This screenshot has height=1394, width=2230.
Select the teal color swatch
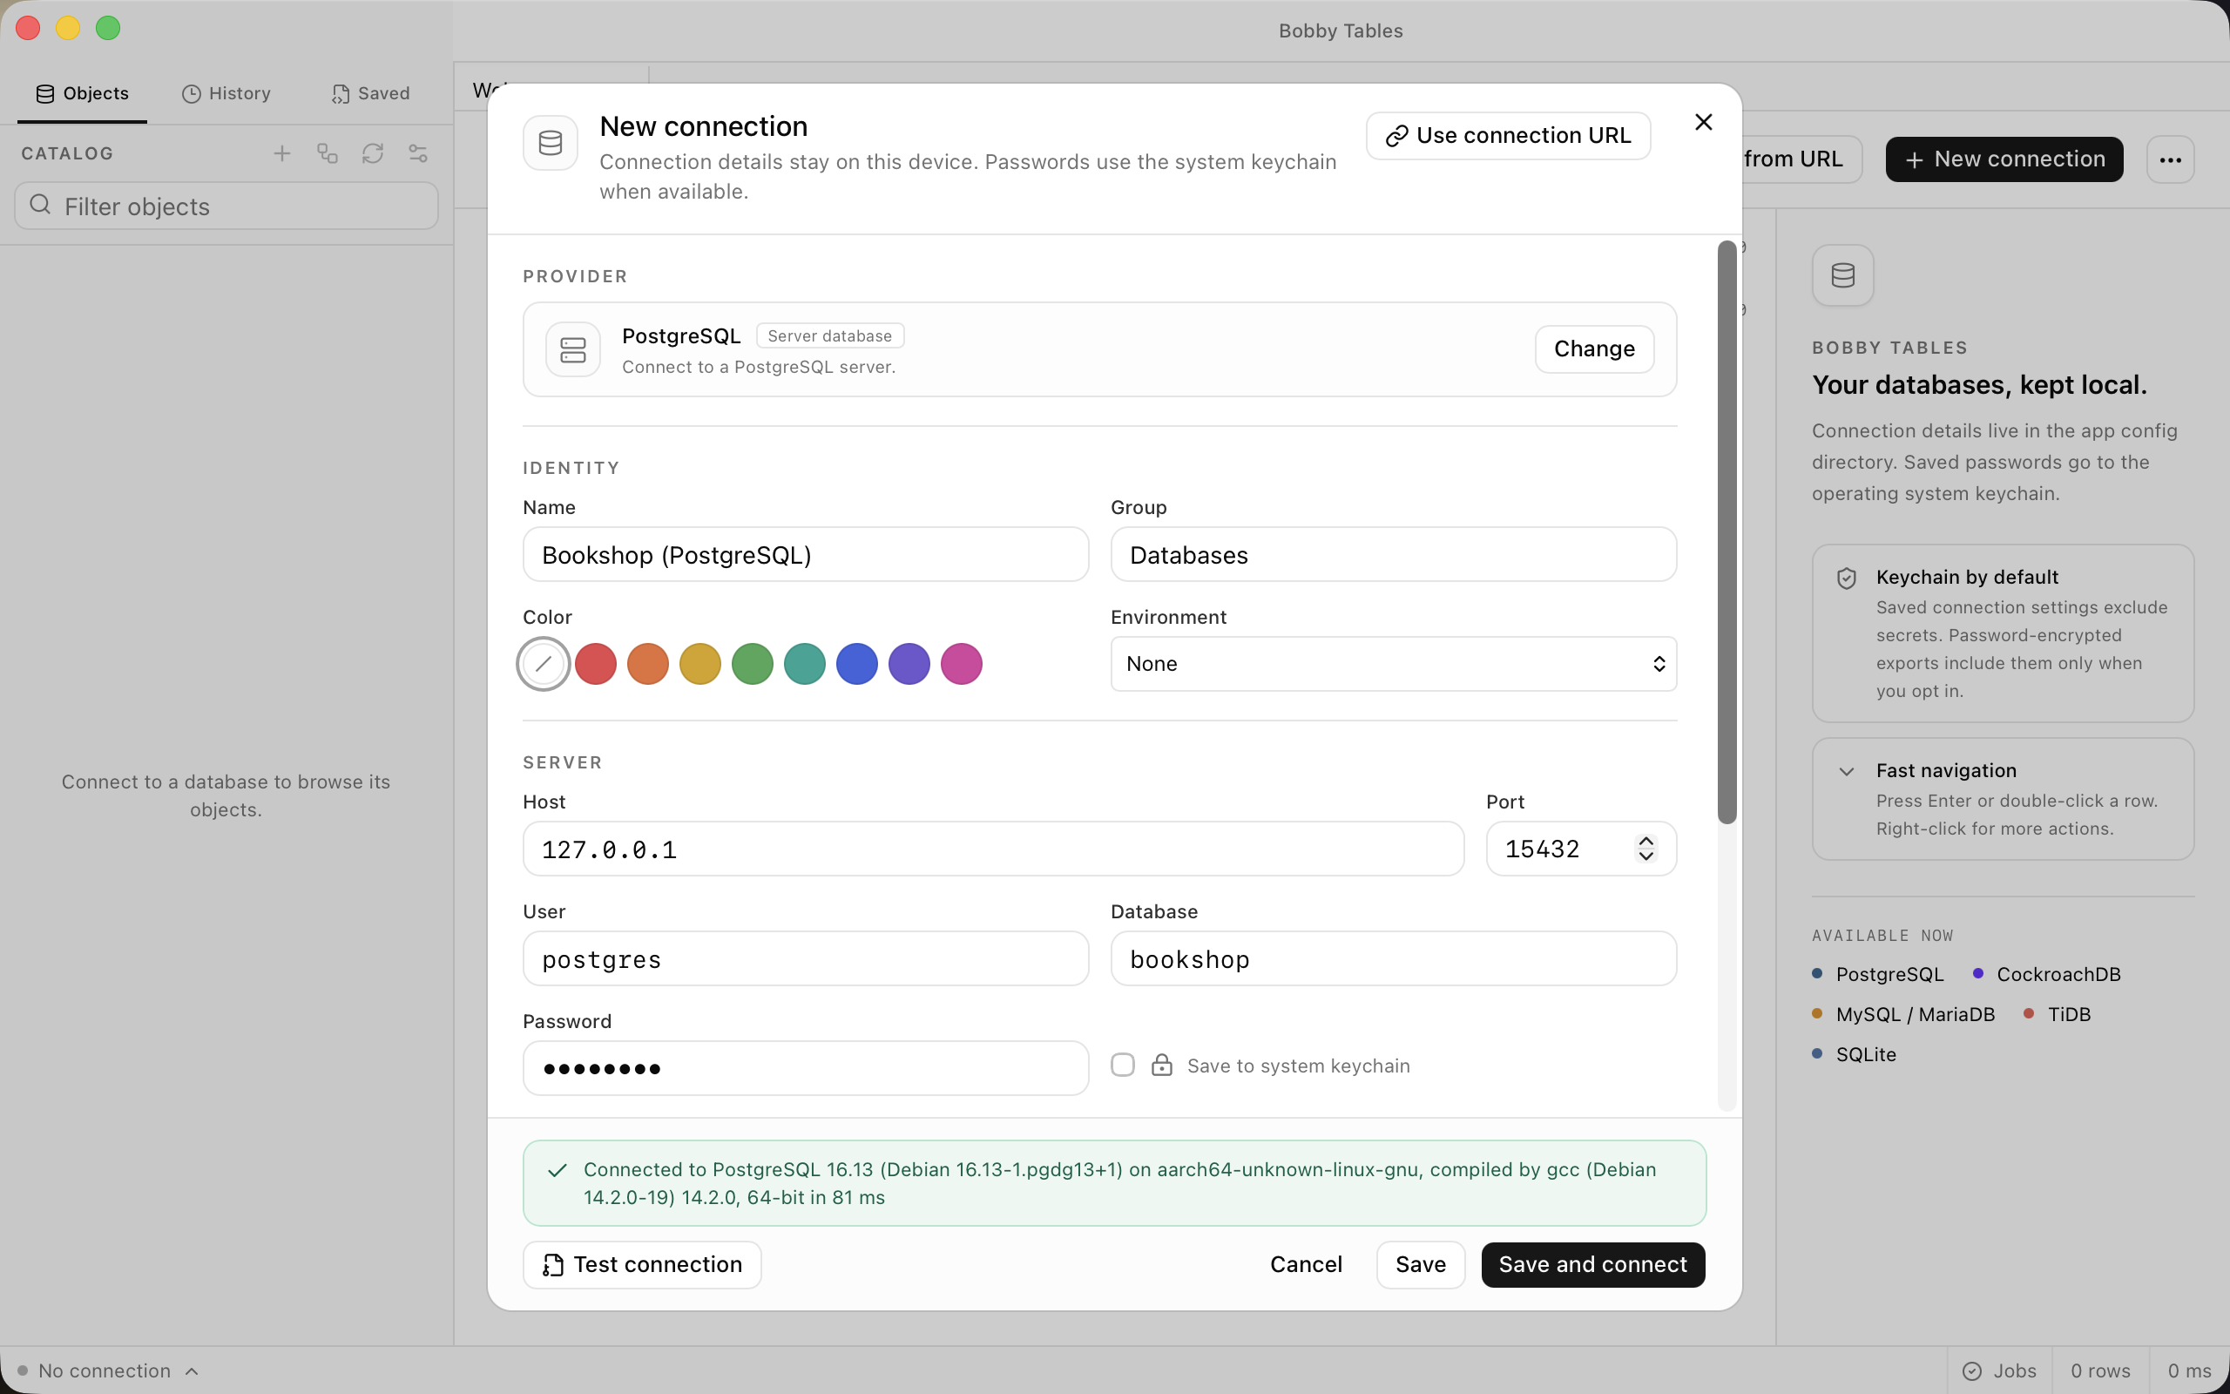(805, 664)
